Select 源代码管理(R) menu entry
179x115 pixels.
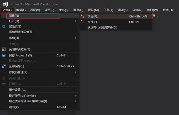[40, 72]
